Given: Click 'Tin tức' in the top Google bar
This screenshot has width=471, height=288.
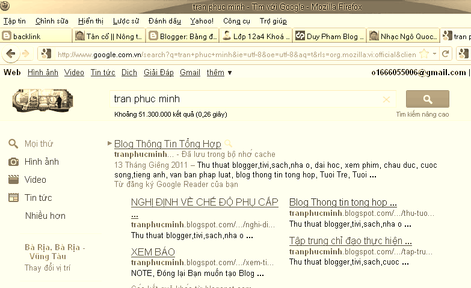Looking at the screenshot, I should (103, 72).
